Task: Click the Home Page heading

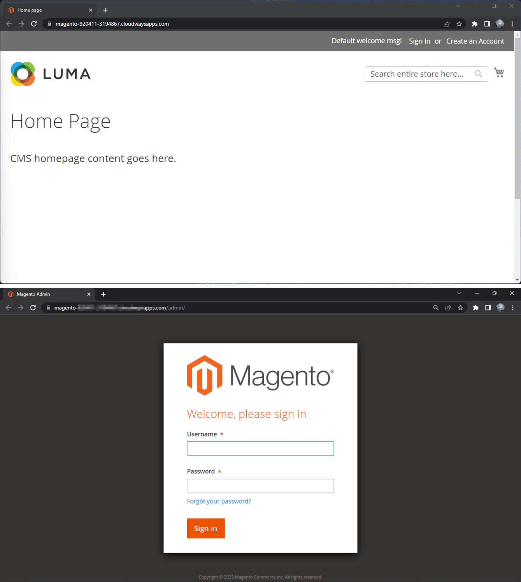Action: (60, 121)
